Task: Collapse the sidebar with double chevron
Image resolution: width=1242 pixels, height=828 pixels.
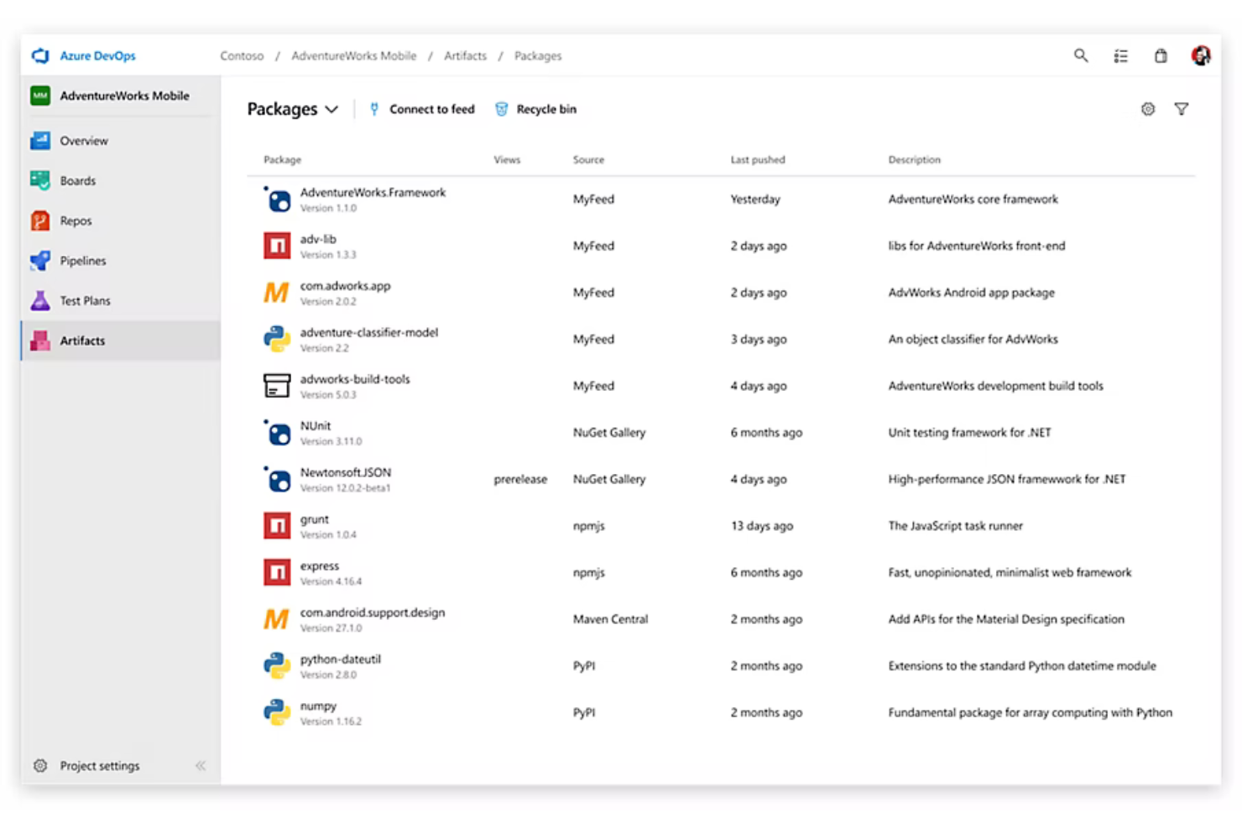Action: point(201,765)
